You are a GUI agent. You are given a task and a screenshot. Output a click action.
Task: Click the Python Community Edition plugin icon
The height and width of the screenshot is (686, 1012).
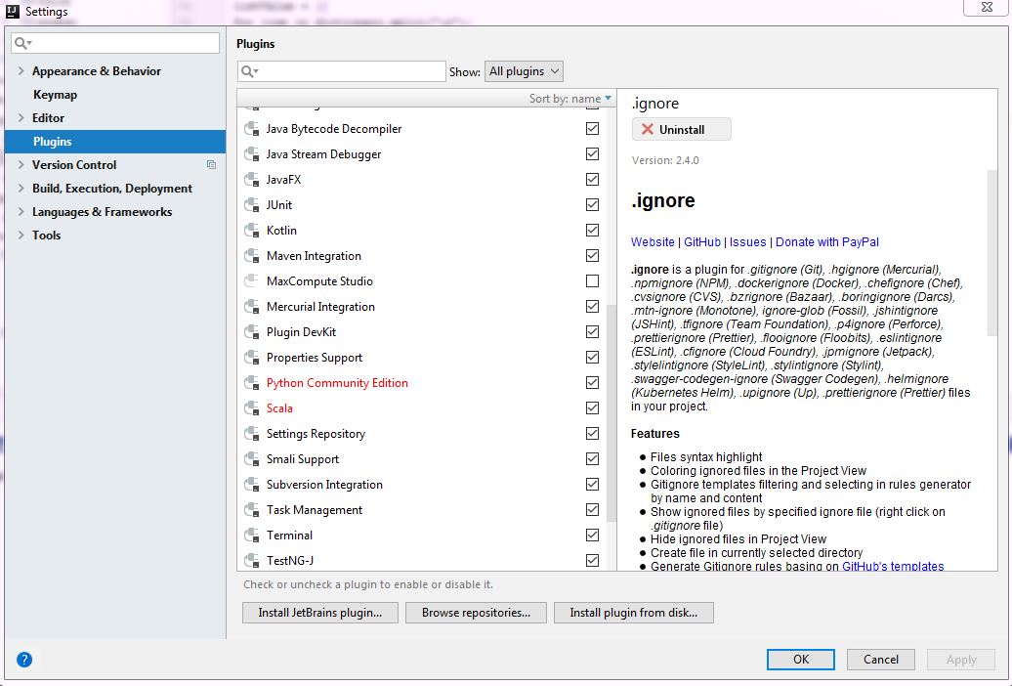pyautogui.click(x=252, y=382)
